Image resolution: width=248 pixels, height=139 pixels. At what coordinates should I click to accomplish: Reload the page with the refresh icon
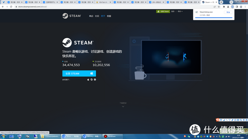click(11, 7)
